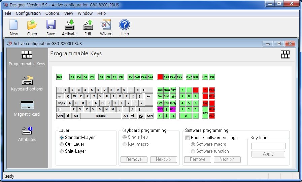The width and height of the screenshot is (302, 182).
Task: Select the F1 key on the layout
Action: 72,77
